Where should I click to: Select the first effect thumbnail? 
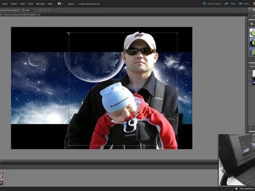pyautogui.click(x=252, y=33)
